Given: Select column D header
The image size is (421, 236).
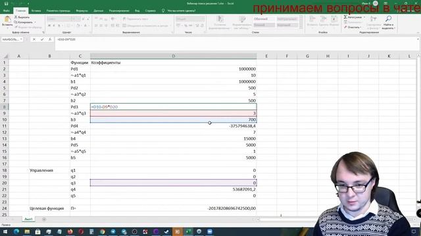Looking at the screenshot, I should (174, 56).
